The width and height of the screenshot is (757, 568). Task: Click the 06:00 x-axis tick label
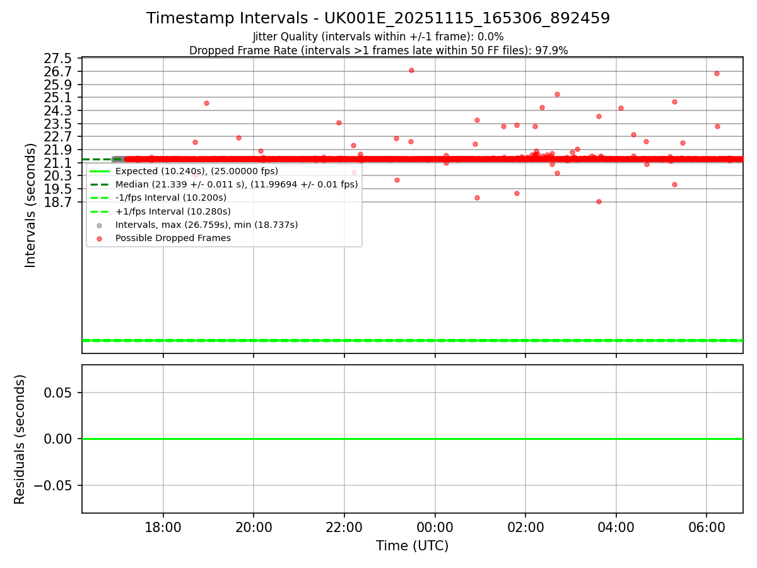707,528
